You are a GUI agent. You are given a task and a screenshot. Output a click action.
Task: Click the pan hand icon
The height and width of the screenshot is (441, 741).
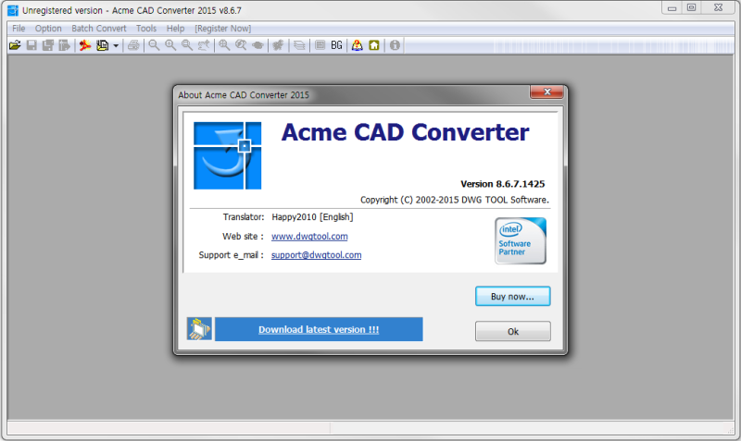(x=257, y=45)
